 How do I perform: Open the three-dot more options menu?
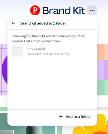tap(92, 10)
